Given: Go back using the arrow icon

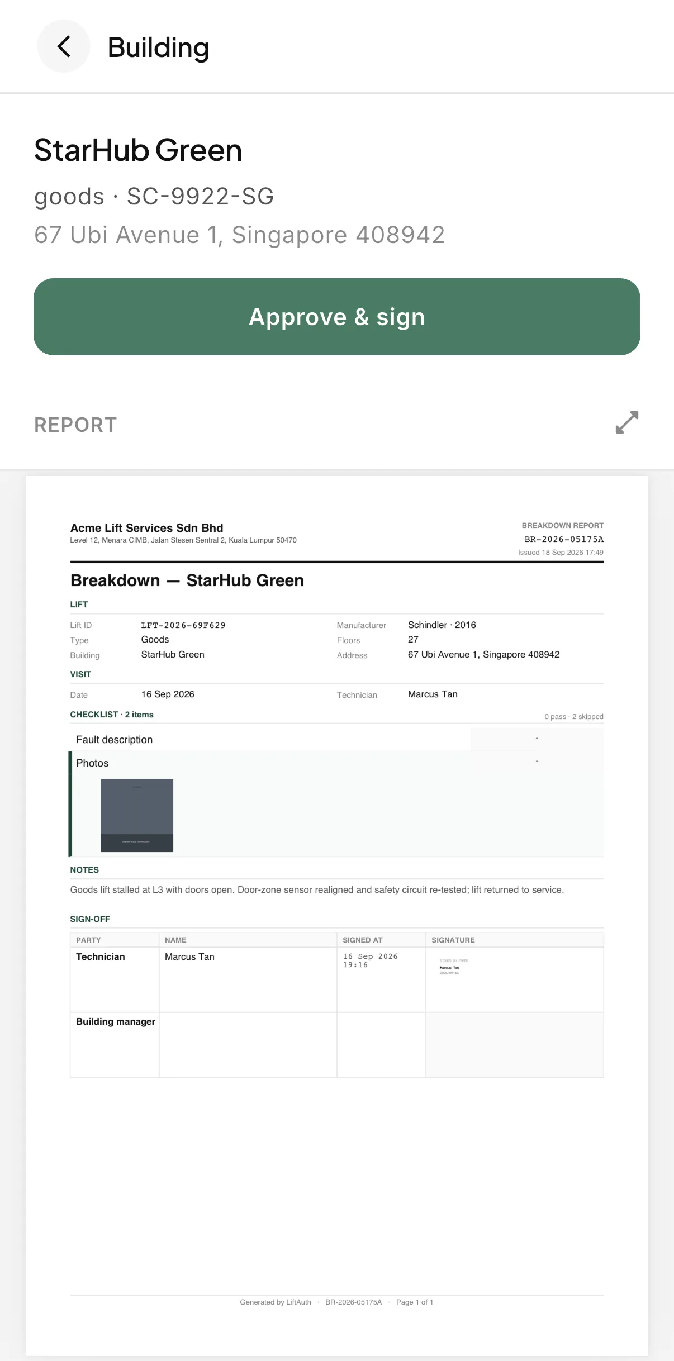Looking at the screenshot, I should point(64,46).
